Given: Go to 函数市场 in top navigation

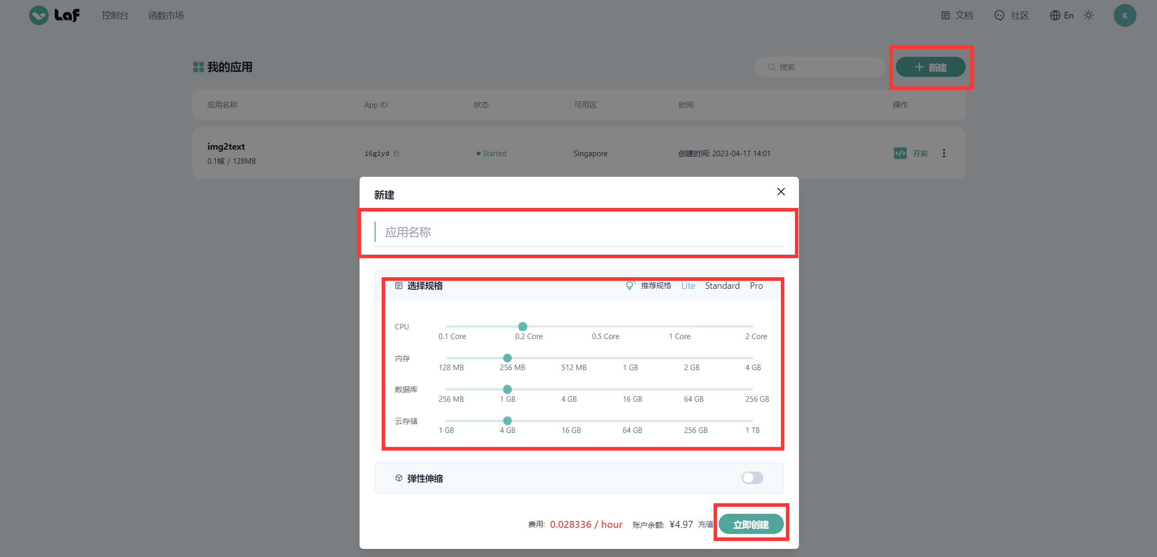Looking at the screenshot, I should pos(166,16).
